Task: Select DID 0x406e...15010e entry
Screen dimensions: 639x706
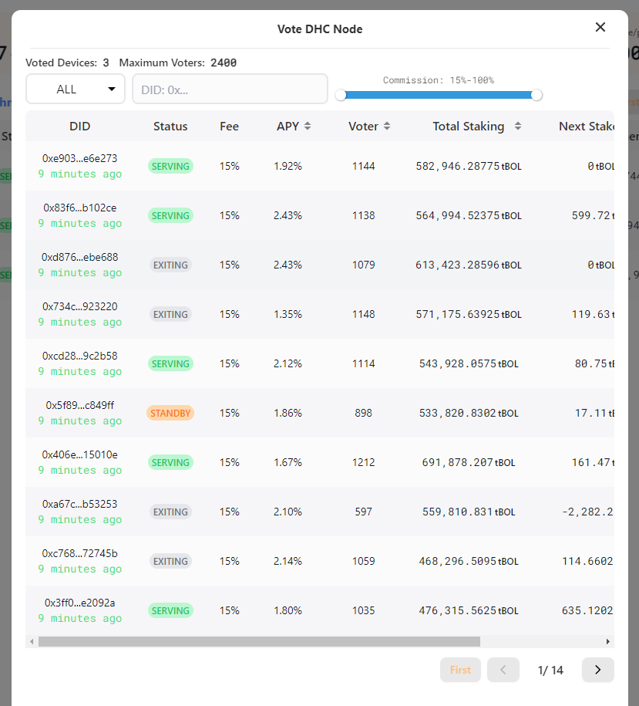Action: coord(80,454)
